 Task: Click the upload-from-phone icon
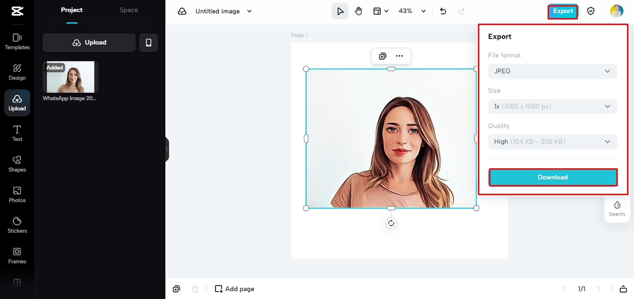point(149,43)
